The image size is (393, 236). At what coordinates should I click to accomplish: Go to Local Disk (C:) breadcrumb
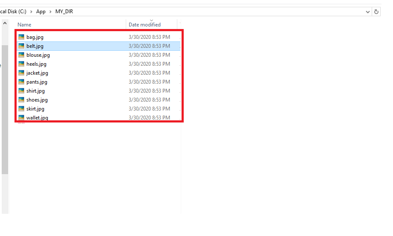point(14,12)
